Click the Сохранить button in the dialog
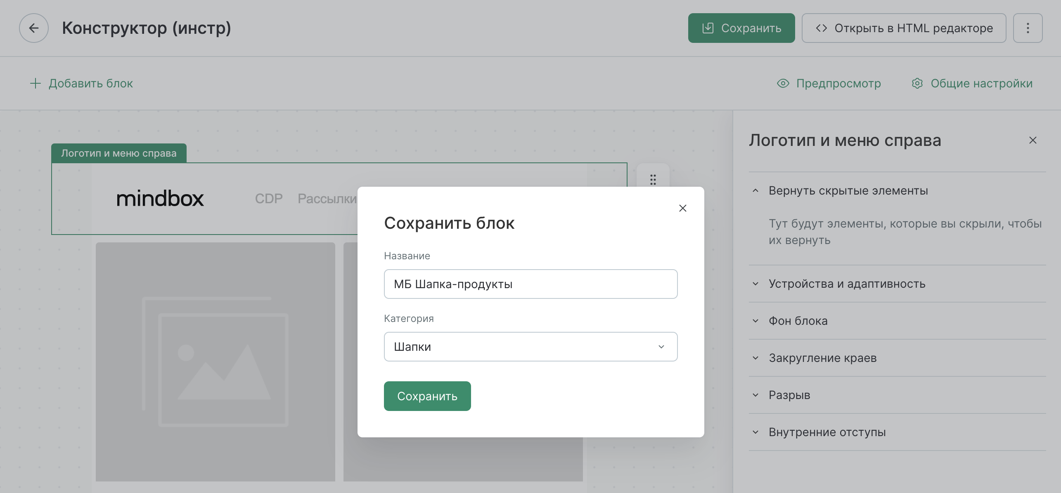This screenshot has width=1061, height=493. click(x=427, y=396)
